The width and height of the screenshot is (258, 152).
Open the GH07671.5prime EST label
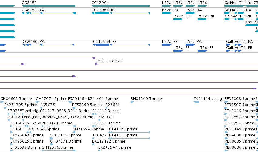52,99
